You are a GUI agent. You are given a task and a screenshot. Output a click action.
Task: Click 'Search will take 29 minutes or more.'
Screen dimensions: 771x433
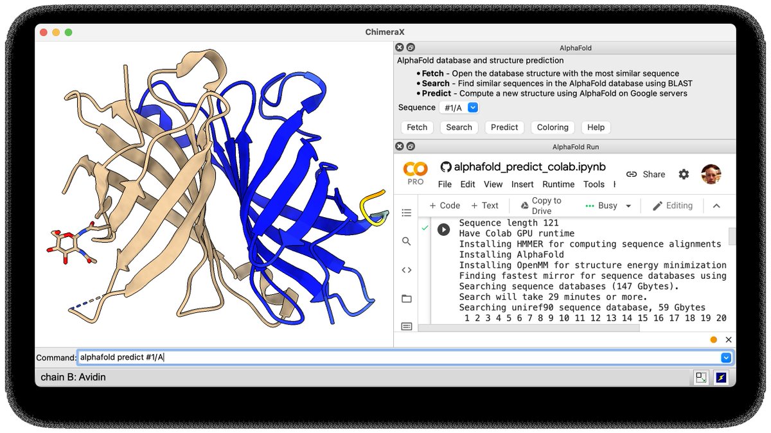click(x=552, y=297)
